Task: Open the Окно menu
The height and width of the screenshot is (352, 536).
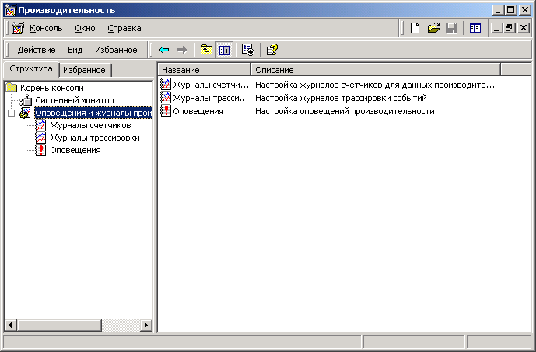Action: point(85,28)
